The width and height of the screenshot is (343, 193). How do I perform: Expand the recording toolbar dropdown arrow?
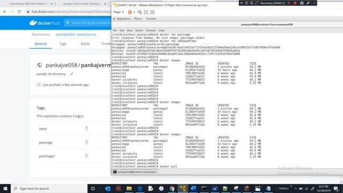pyautogui.click(x=242, y=3)
